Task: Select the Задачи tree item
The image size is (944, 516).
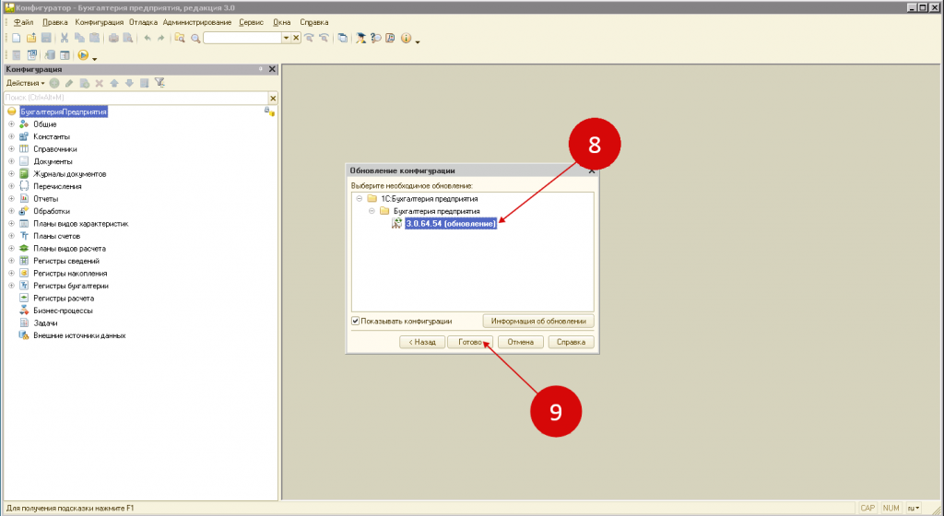Action: click(x=45, y=322)
